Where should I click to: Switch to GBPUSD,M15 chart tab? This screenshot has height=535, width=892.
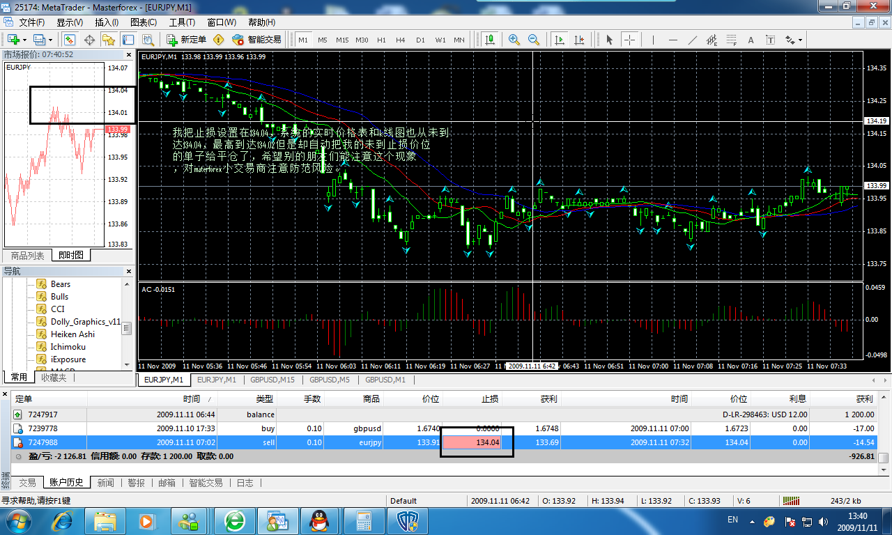tap(272, 380)
